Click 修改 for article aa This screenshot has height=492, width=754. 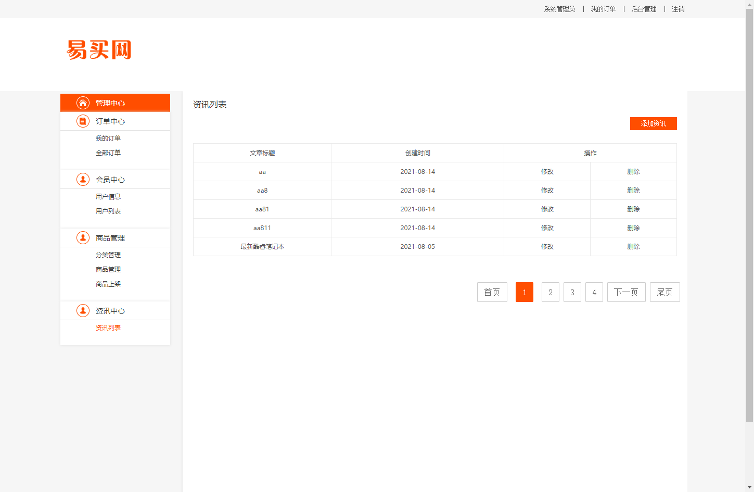point(547,171)
